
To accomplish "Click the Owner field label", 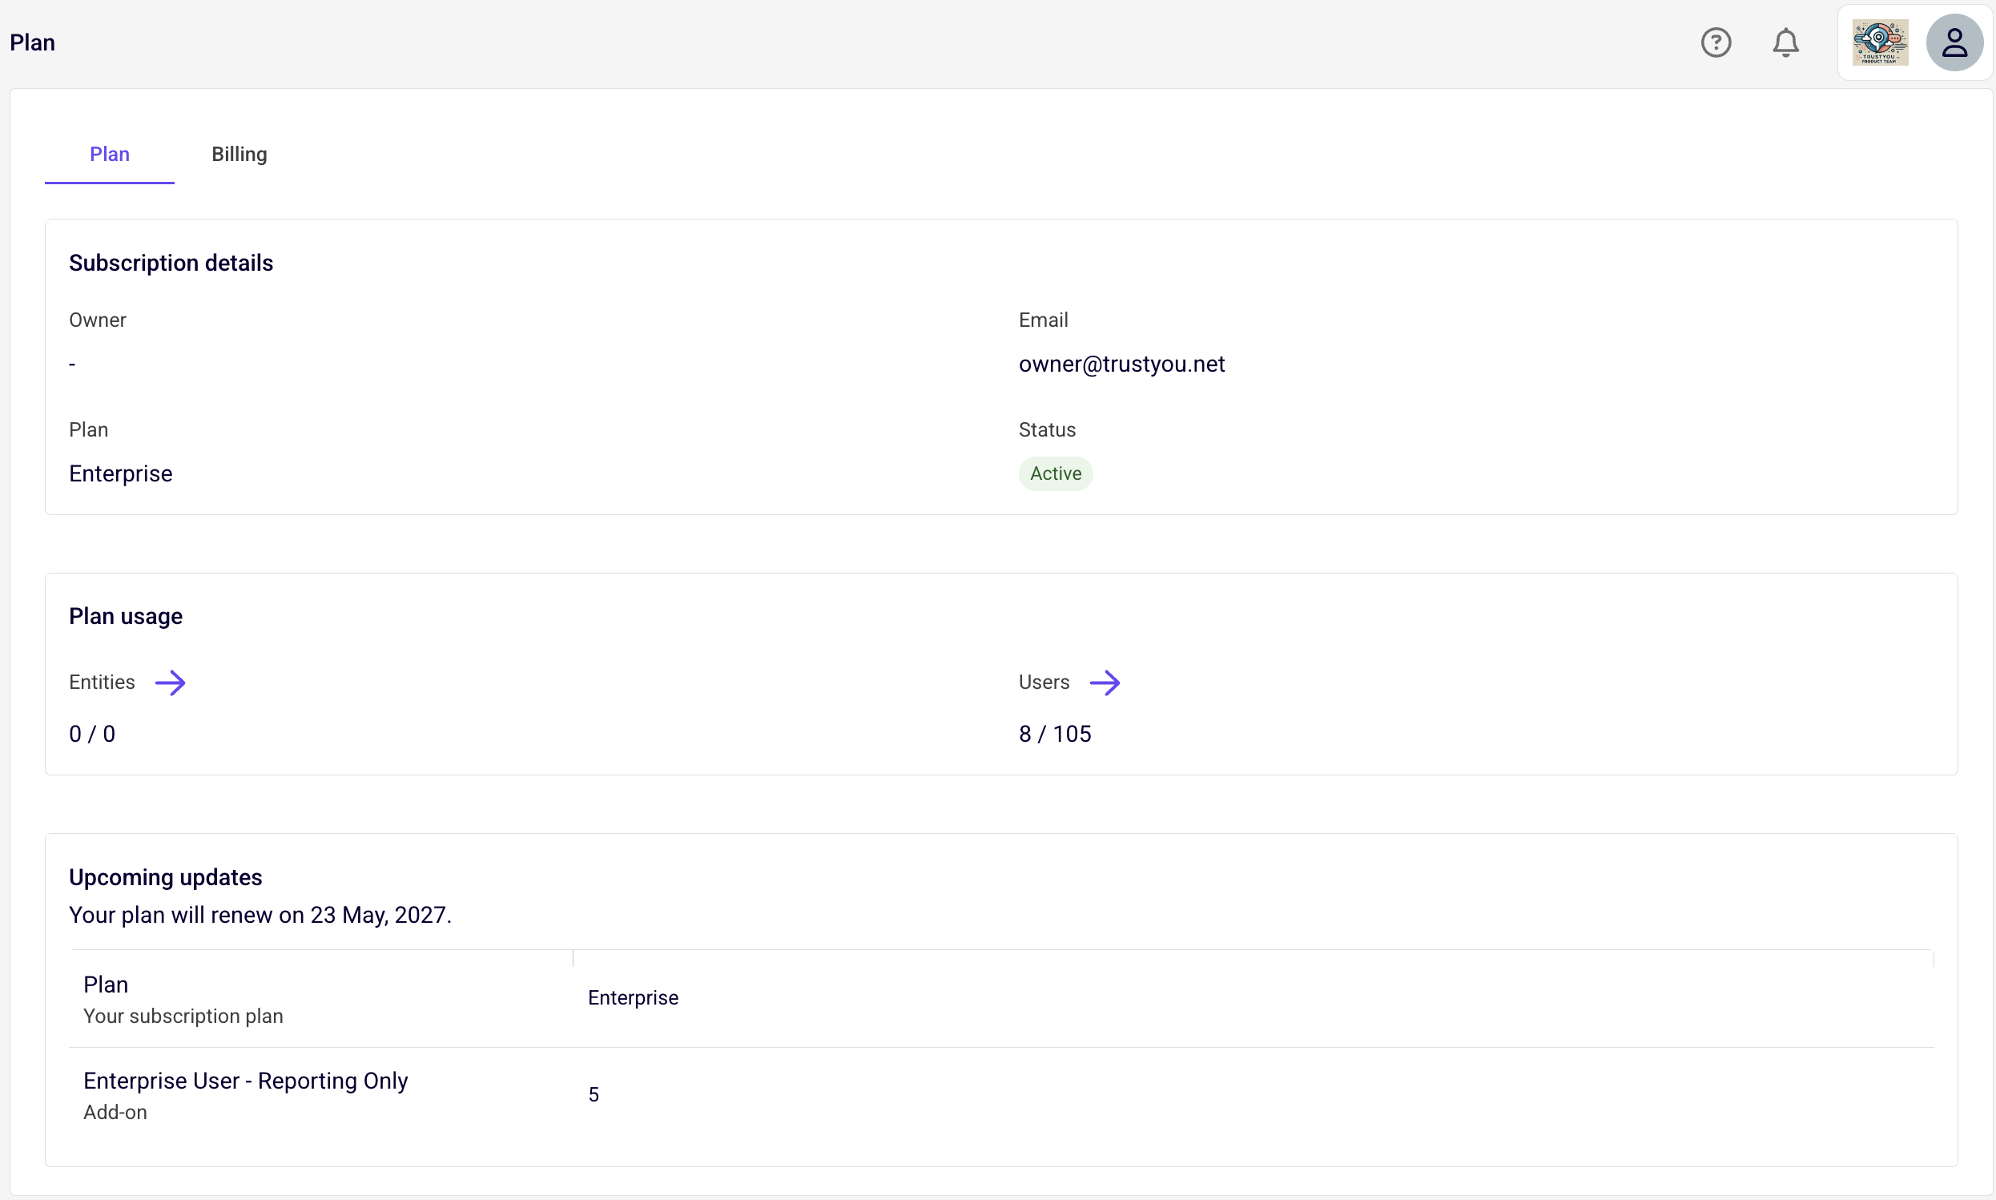I will 97,320.
